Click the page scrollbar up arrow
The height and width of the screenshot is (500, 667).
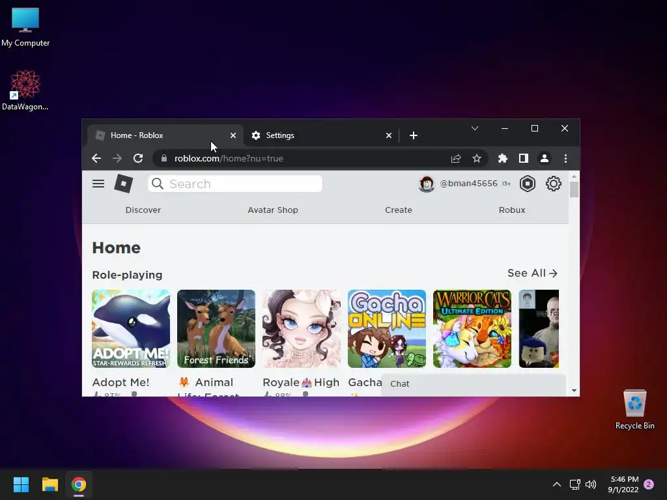point(574,176)
